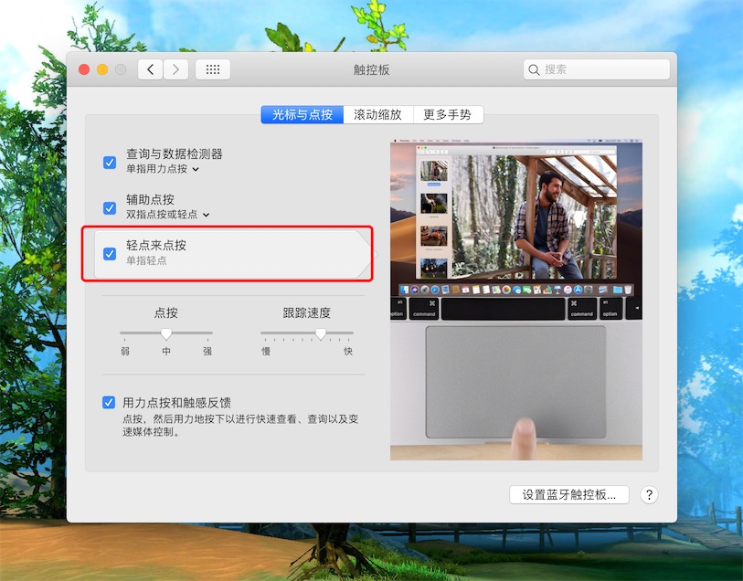Open the 双指点按或轻点 dropdown
The height and width of the screenshot is (581, 743).
coord(168,215)
